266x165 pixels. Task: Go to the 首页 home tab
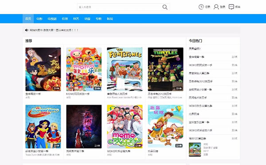(28, 19)
